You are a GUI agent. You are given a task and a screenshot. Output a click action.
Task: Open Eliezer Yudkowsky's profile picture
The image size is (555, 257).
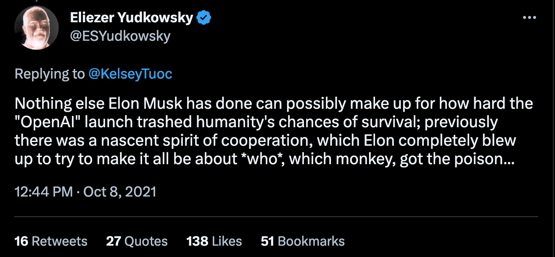pos(37,28)
